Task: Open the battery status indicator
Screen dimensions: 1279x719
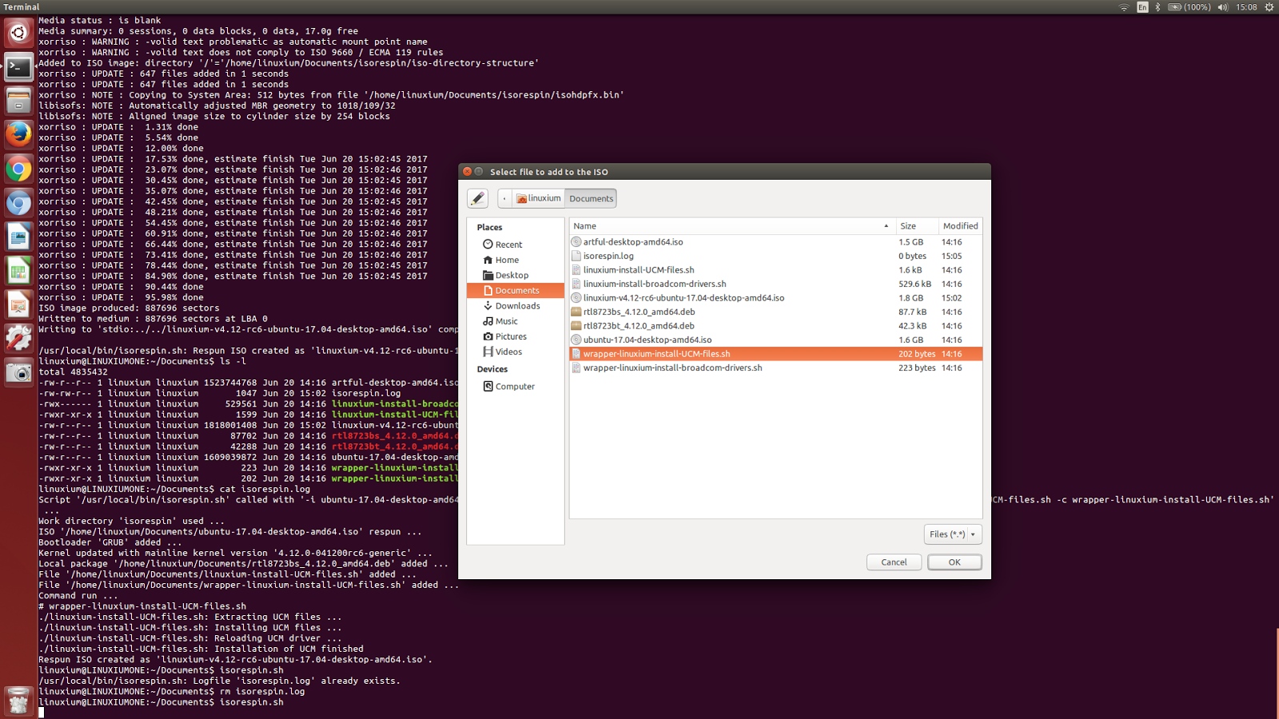Action: pos(1189,7)
